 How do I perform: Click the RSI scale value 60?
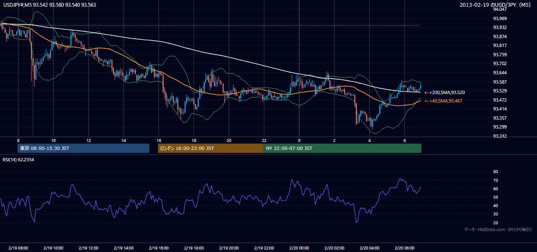(x=495, y=189)
